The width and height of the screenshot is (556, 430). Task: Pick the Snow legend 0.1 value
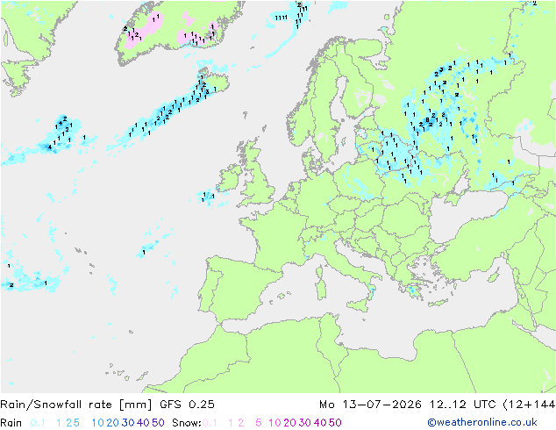[x=210, y=423]
